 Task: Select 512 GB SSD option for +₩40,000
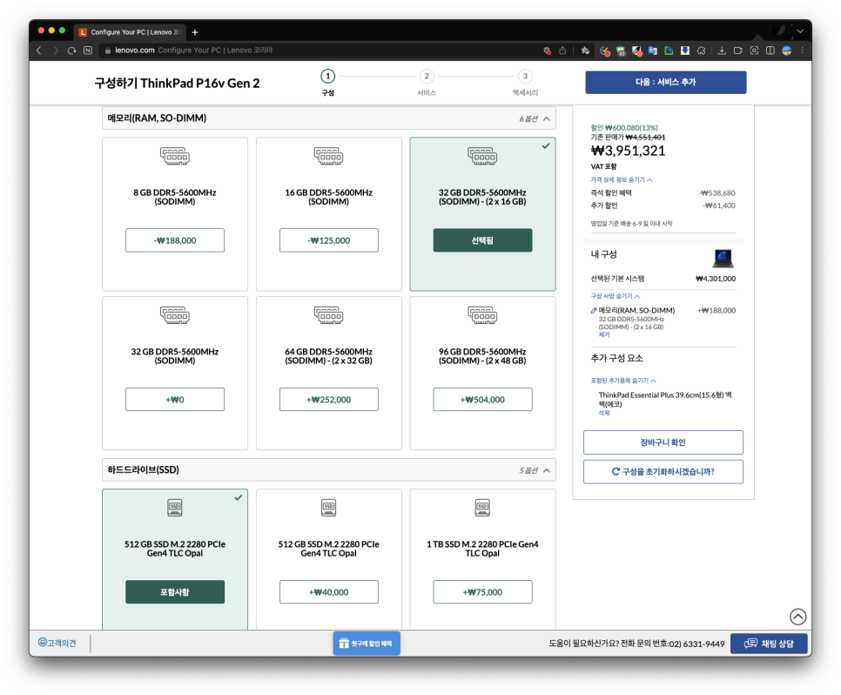pos(329,592)
